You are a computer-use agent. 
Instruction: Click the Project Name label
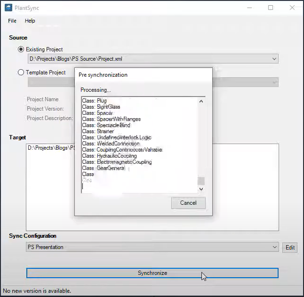pyautogui.click(x=42, y=99)
